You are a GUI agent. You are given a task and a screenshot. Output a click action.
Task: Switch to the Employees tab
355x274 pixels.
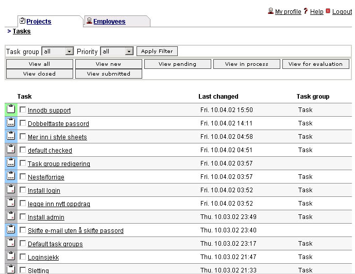(109, 22)
